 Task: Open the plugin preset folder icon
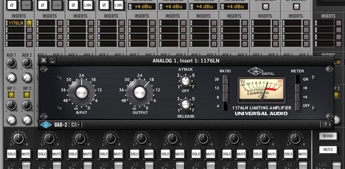pos(75,125)
